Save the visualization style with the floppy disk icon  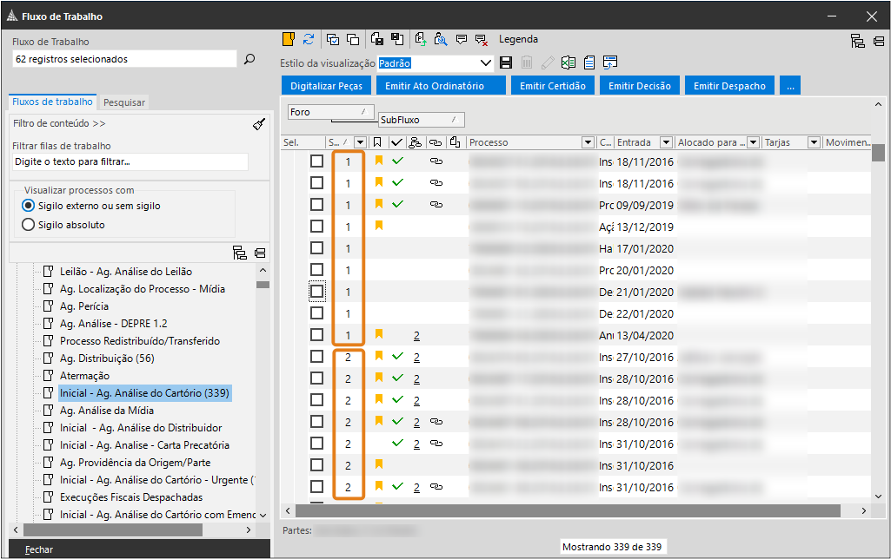coord(506,62)
